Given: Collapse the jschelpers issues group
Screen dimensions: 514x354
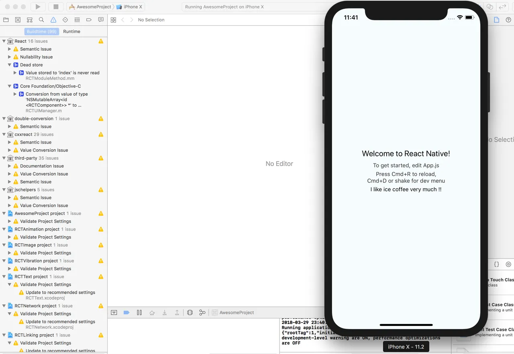Looking at the screenshot, I should [x=4, y=190].
